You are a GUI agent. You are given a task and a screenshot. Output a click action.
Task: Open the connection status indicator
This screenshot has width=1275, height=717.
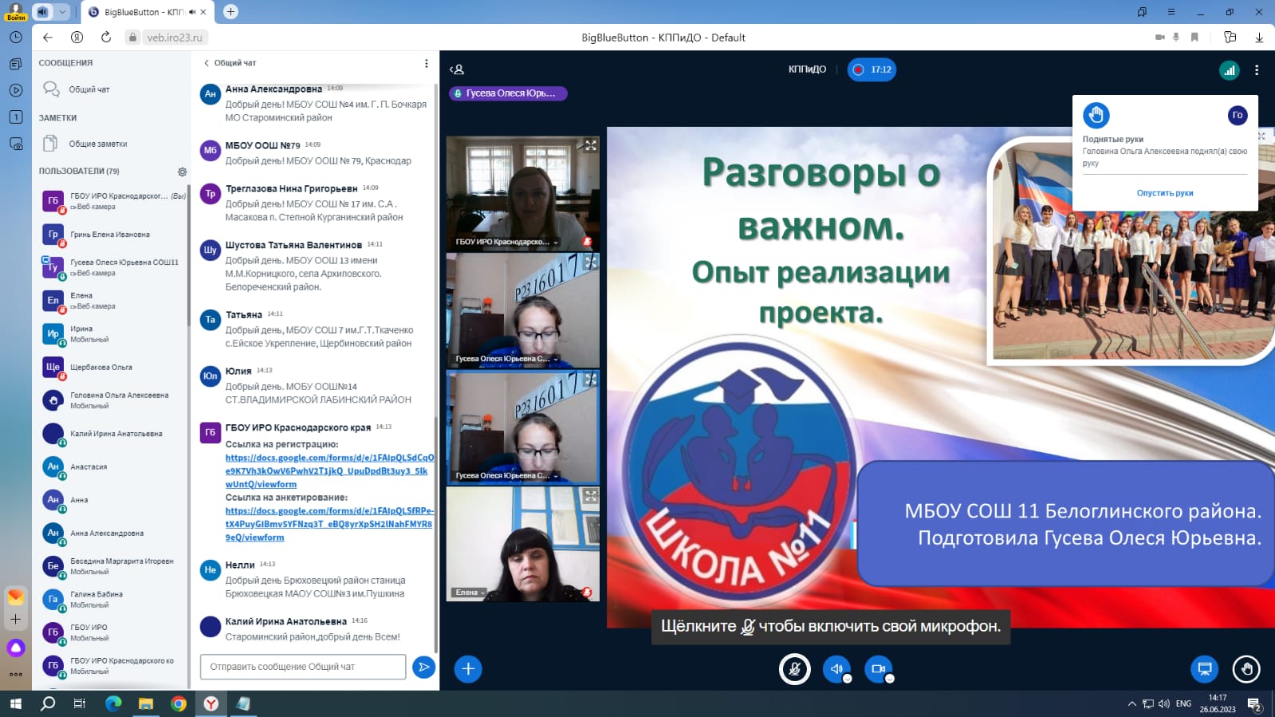1229,70
